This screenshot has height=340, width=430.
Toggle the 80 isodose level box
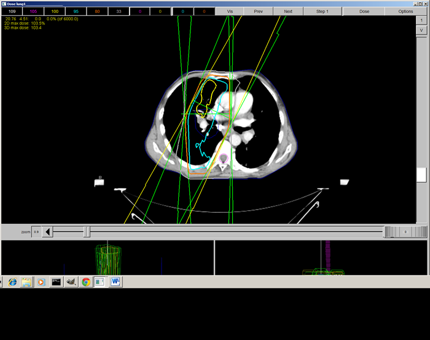click(x=97, y=11)
